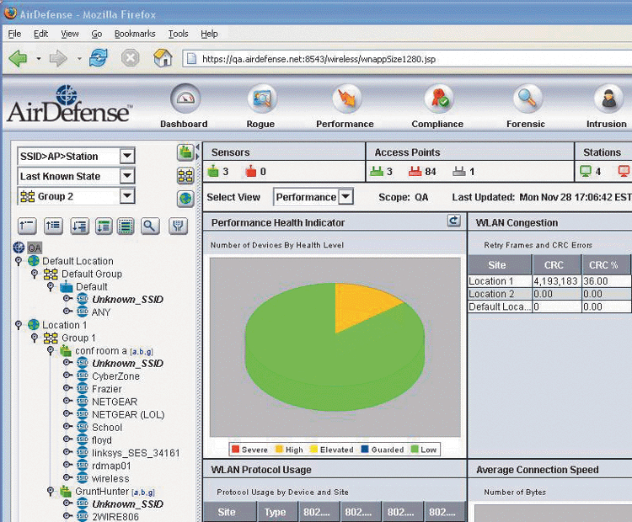Click the globe icon beside Group 2
This screenshot has width=632, height=522.
tap(185, 199)
